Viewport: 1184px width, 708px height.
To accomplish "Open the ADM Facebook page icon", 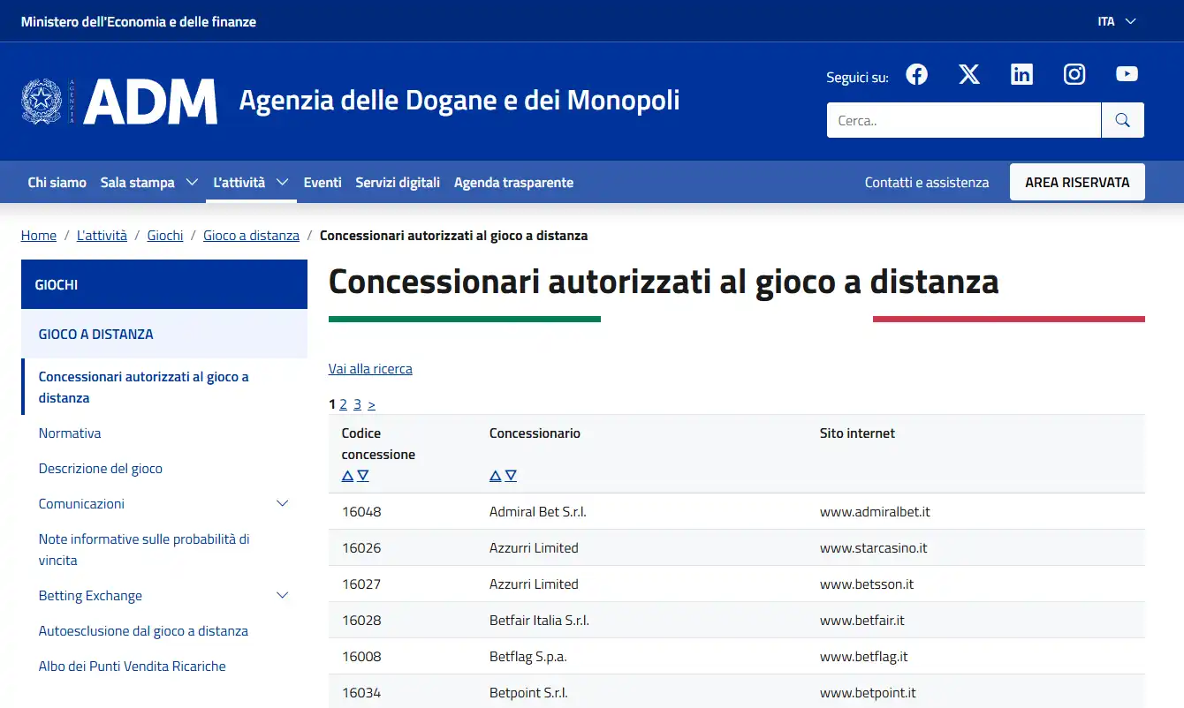I will (x=917, y=75).
